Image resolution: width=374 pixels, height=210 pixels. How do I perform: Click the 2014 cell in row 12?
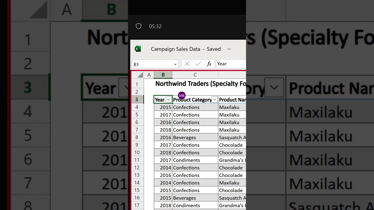coord(163,168)
